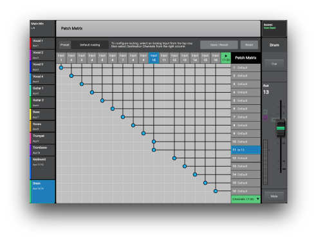Click the green 17-30 inputs arrow
316x242 pixels.
click(x=226, y=58)
